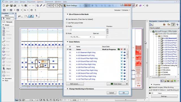Screen dimensions: 181x102
Task: Click A-107 Second Floor-Right Wing name
Action: coord(87,70)
